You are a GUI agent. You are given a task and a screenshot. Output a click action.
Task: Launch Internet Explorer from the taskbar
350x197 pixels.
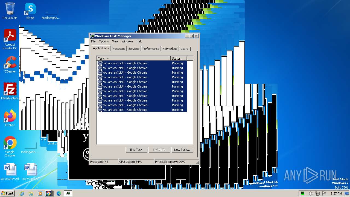pyautogui.click(x=22, y=193)
